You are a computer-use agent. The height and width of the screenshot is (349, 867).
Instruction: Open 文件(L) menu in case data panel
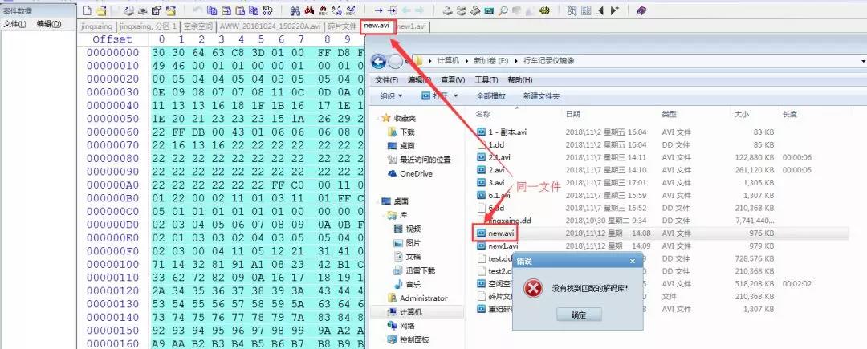(14, 24)
